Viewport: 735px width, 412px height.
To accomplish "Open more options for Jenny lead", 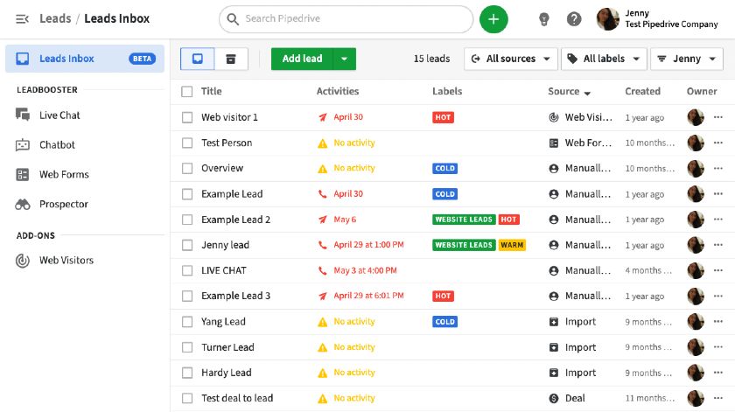I will [718, 245].
